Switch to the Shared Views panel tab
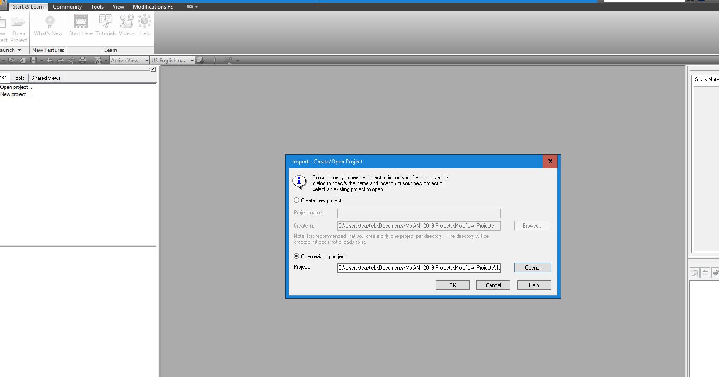Screen dimensions: 719x377 tap(46, 78)
